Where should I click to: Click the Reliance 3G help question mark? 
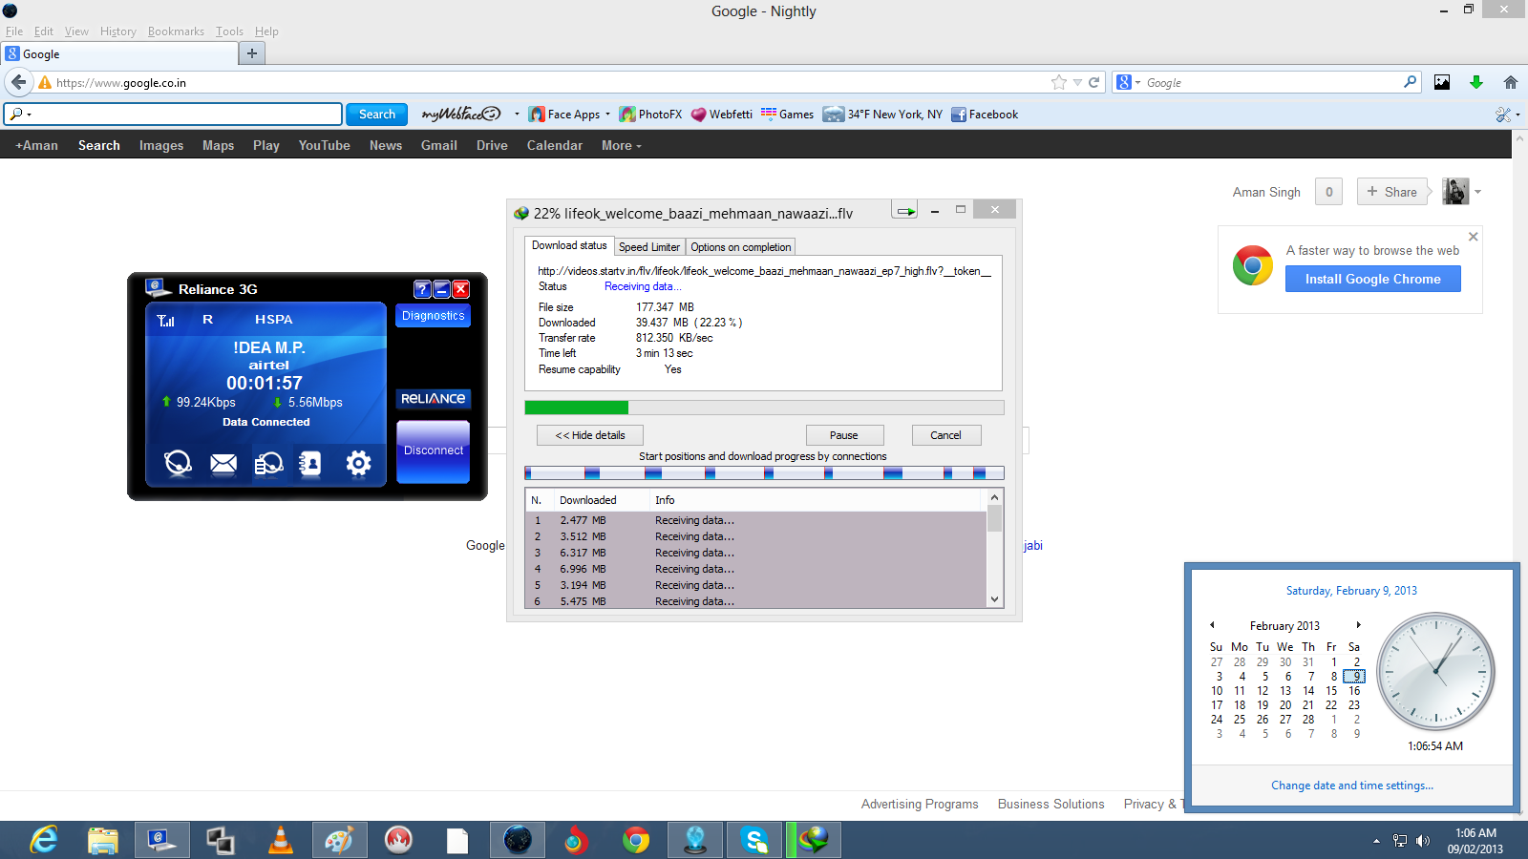point(422,289)
